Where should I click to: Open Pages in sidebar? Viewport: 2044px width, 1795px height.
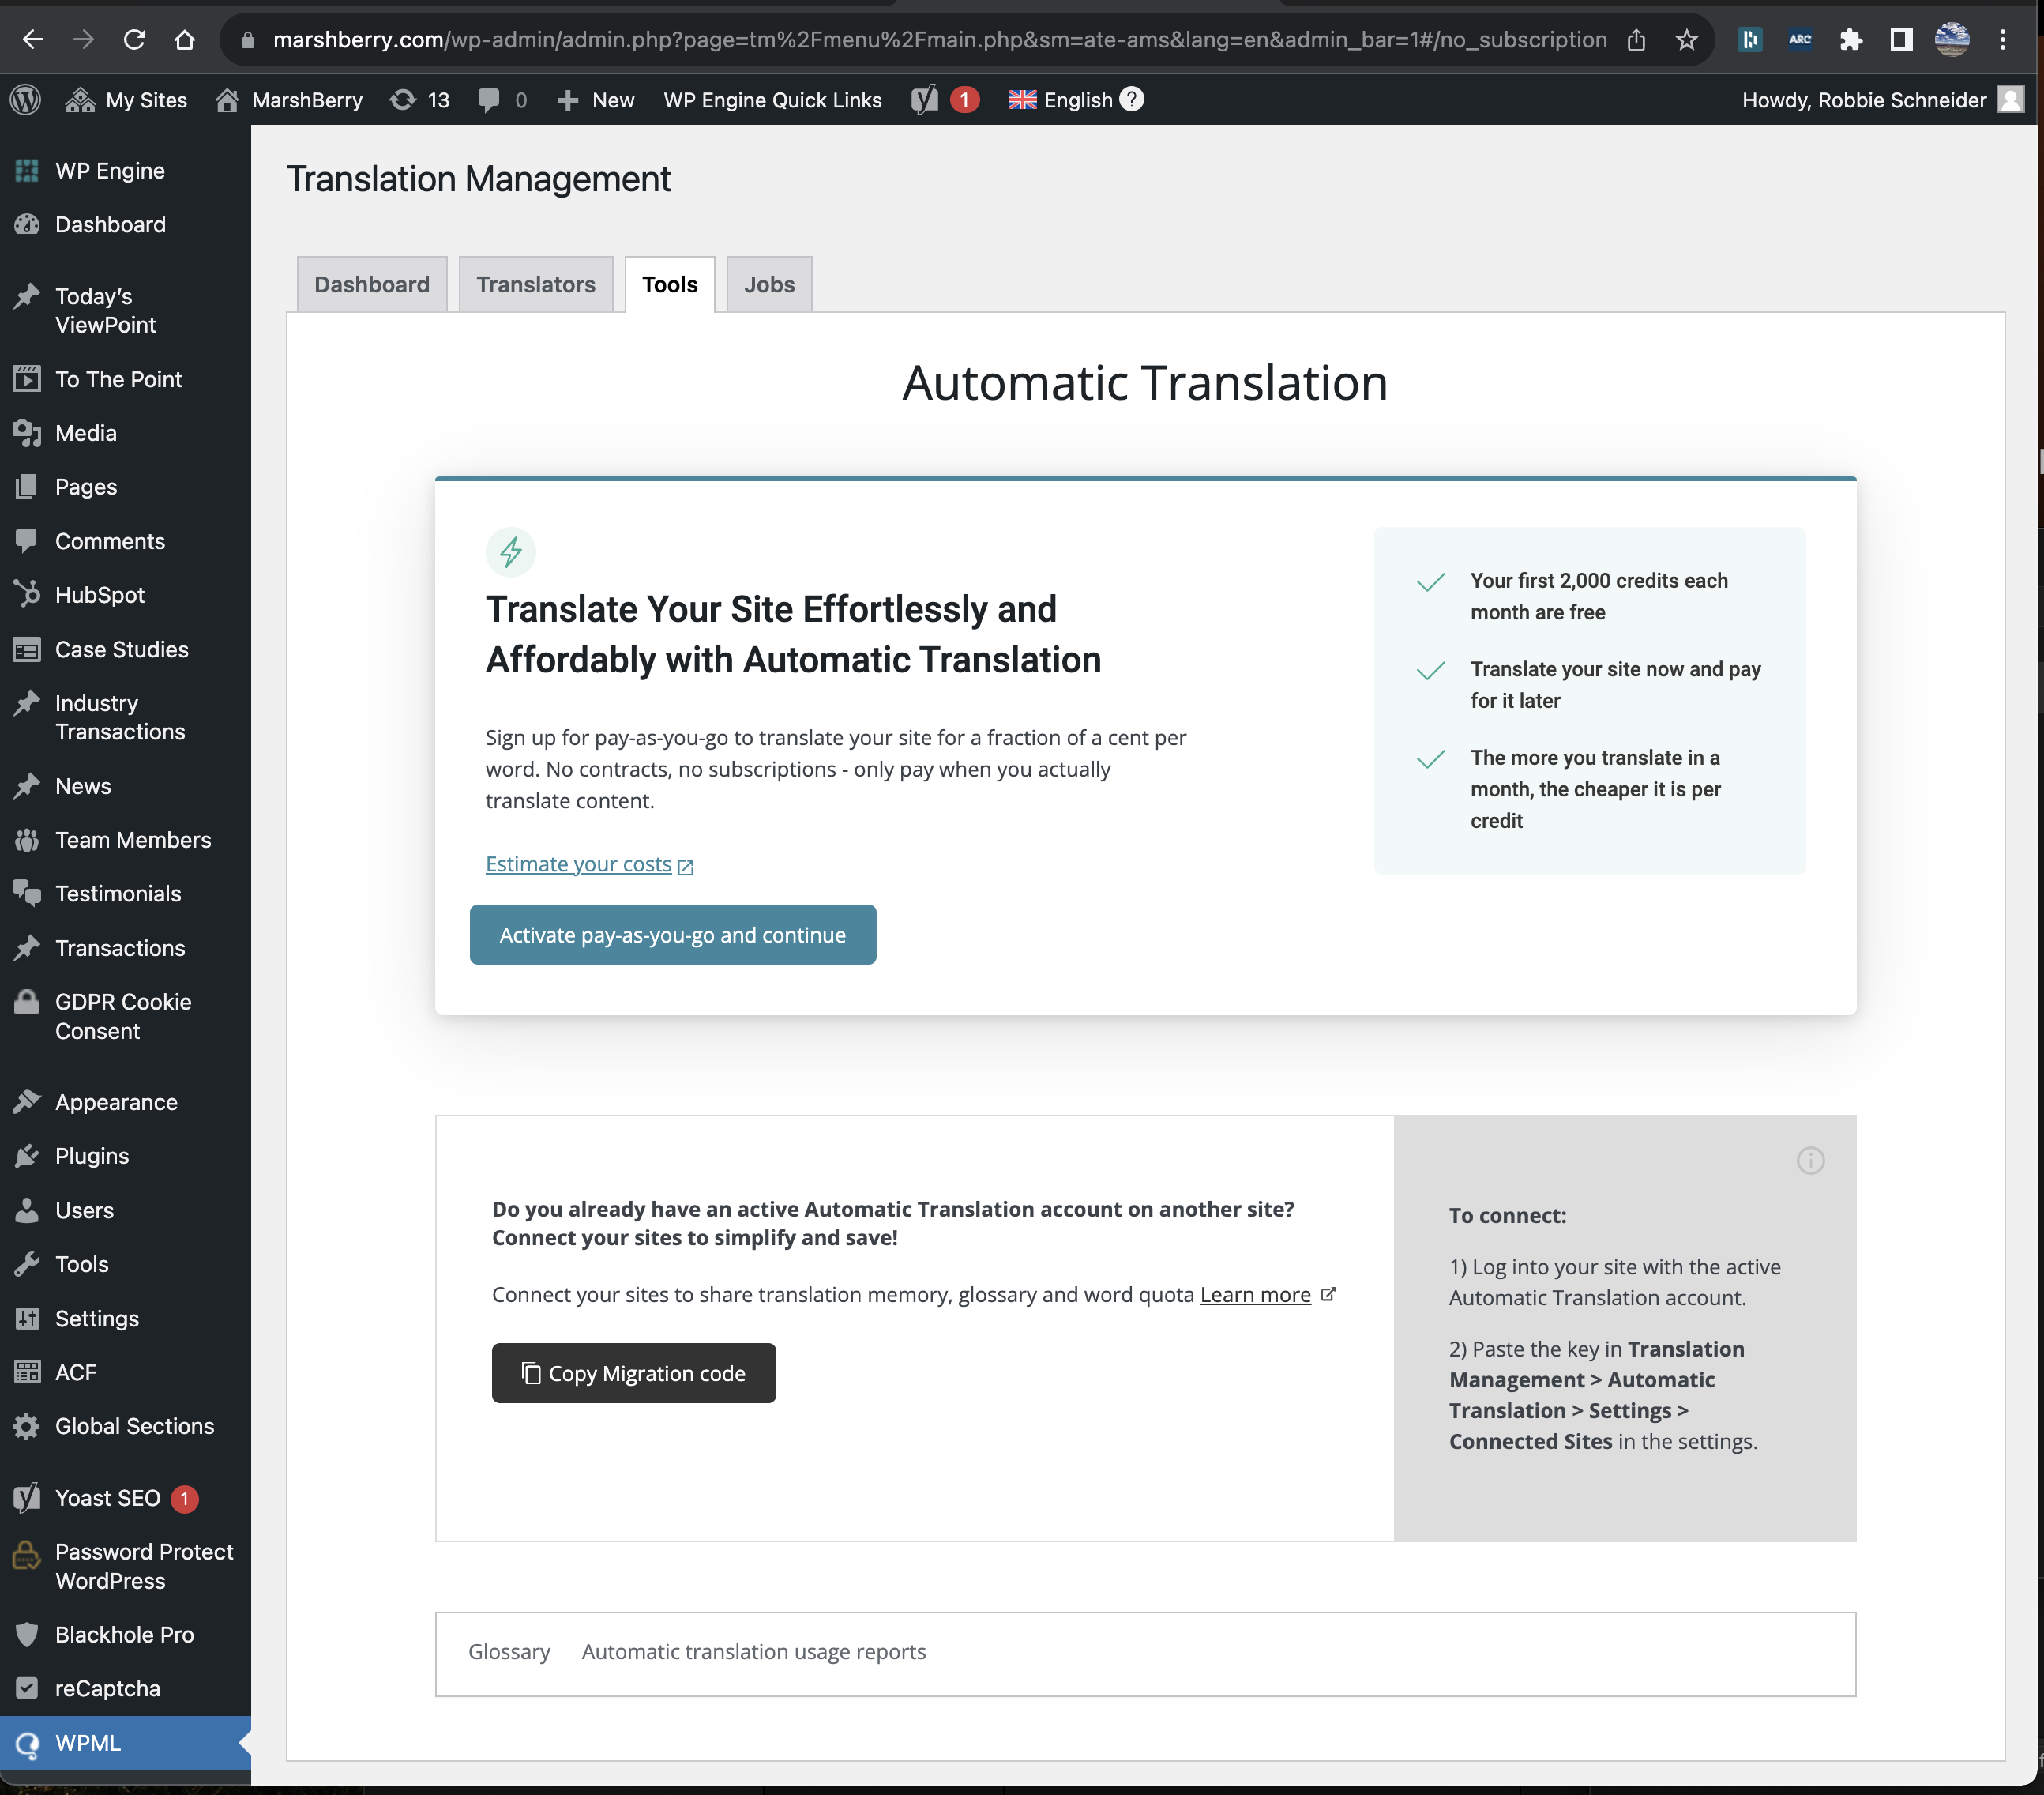click(125, 487)
